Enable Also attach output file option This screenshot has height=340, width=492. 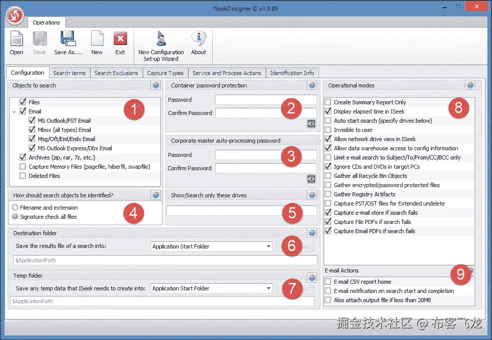coord(328,300)
